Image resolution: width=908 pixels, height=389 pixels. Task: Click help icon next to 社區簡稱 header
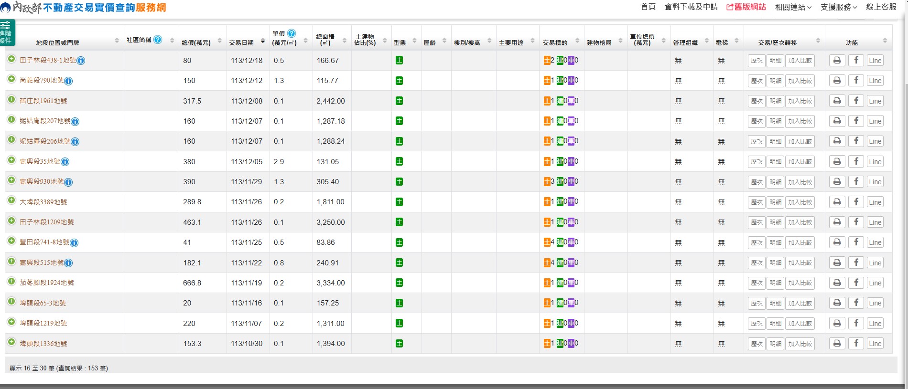[158, 40]
